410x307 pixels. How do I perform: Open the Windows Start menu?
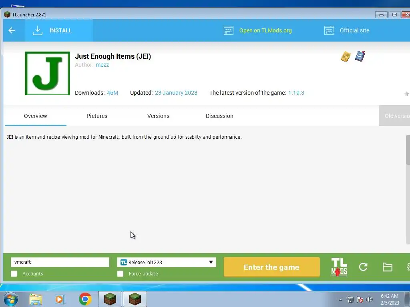11,299
